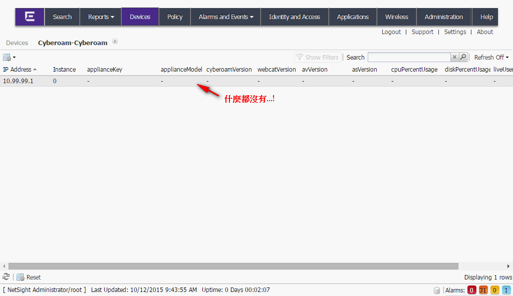Click the Uptime status text
Image resolution: width=513 pixels, height=296 pixels.
coord(236,290)
